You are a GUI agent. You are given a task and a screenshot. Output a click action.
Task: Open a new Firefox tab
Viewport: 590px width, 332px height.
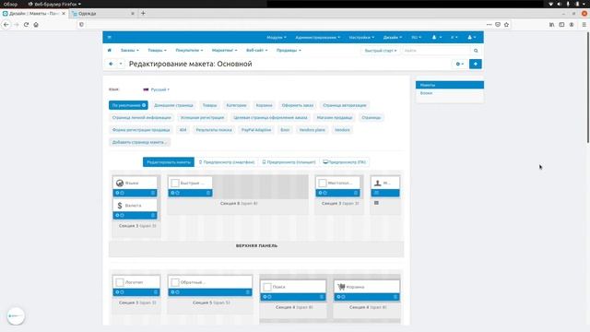143,13
